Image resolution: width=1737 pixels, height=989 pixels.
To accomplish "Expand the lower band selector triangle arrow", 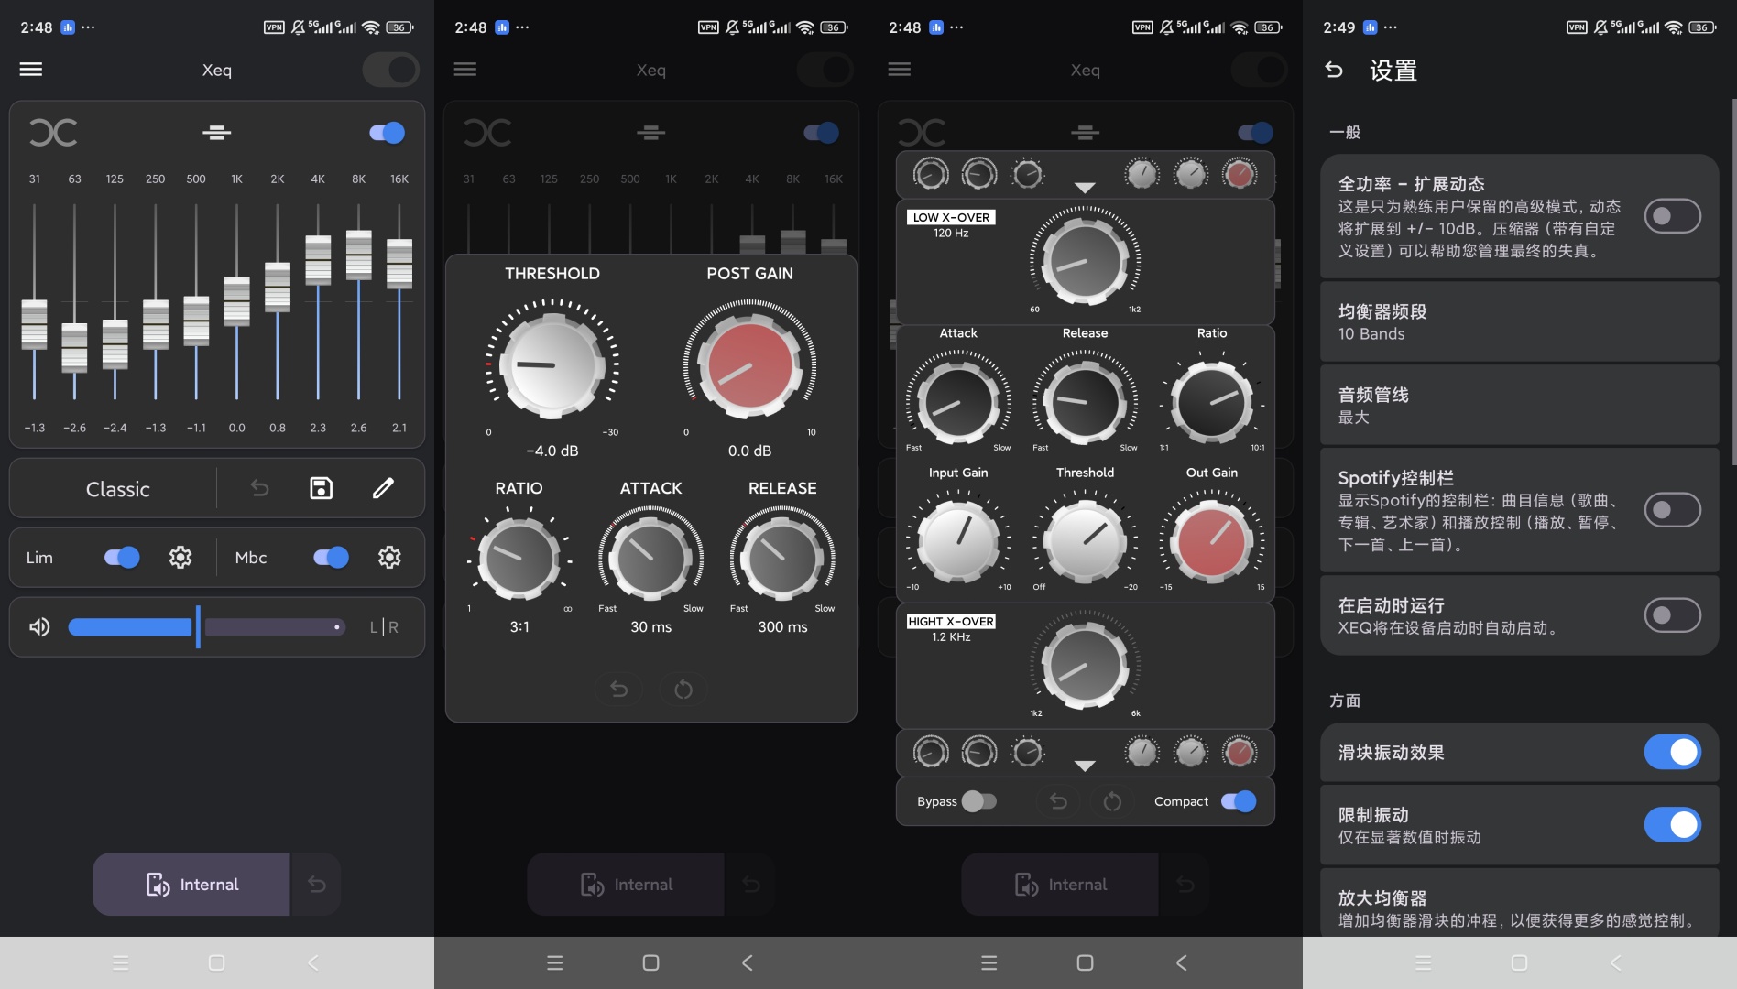I will [x=1085, y=766].
